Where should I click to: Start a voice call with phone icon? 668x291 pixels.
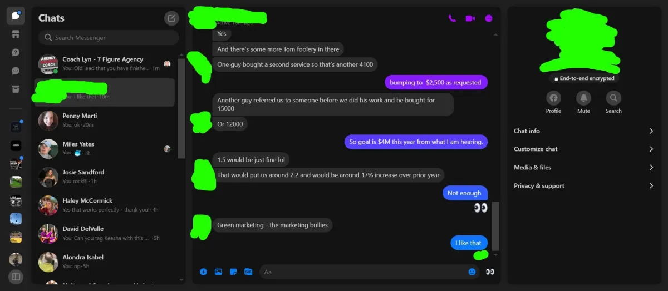click(x=452, y=18)
